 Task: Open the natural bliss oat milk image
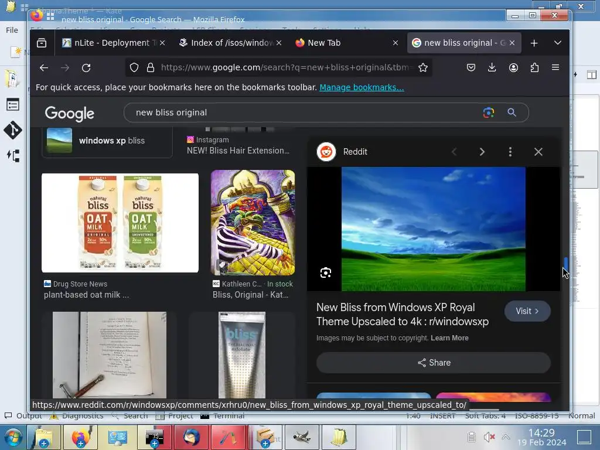[120, 223]
